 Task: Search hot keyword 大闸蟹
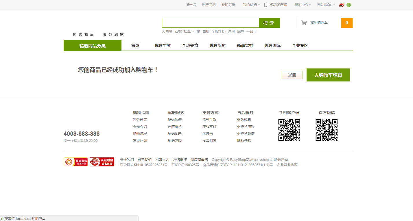click(x=167, y=31)
